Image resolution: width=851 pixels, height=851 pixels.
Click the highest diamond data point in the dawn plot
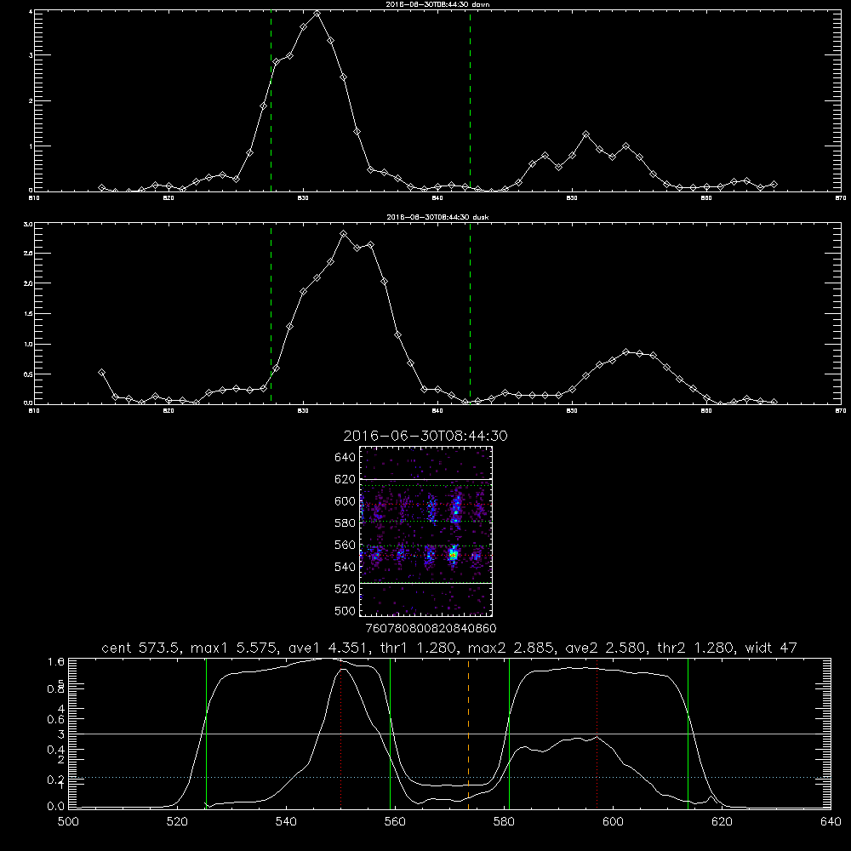click(x=317, y=13)
